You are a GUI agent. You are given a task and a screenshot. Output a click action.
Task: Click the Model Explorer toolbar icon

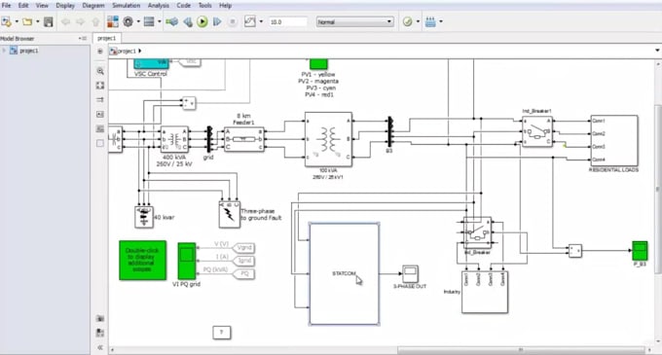coord(149,22)
